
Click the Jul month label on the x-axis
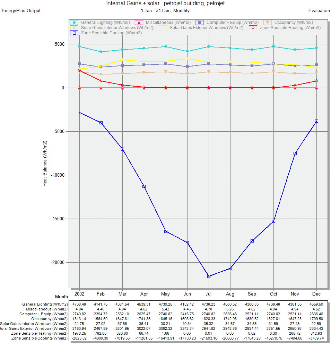click(x=209, y=294)
